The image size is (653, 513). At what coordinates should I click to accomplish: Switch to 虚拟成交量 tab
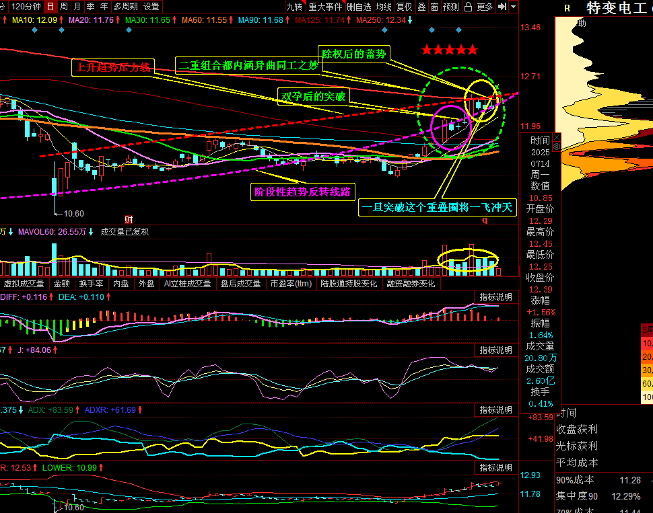click(x=24, y=283)
